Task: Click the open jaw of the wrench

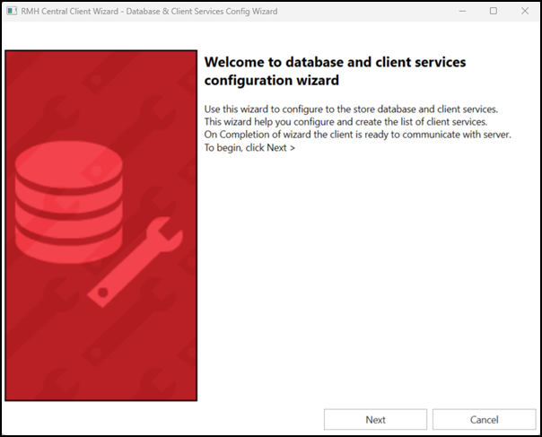Action: [x=170, y=230]
